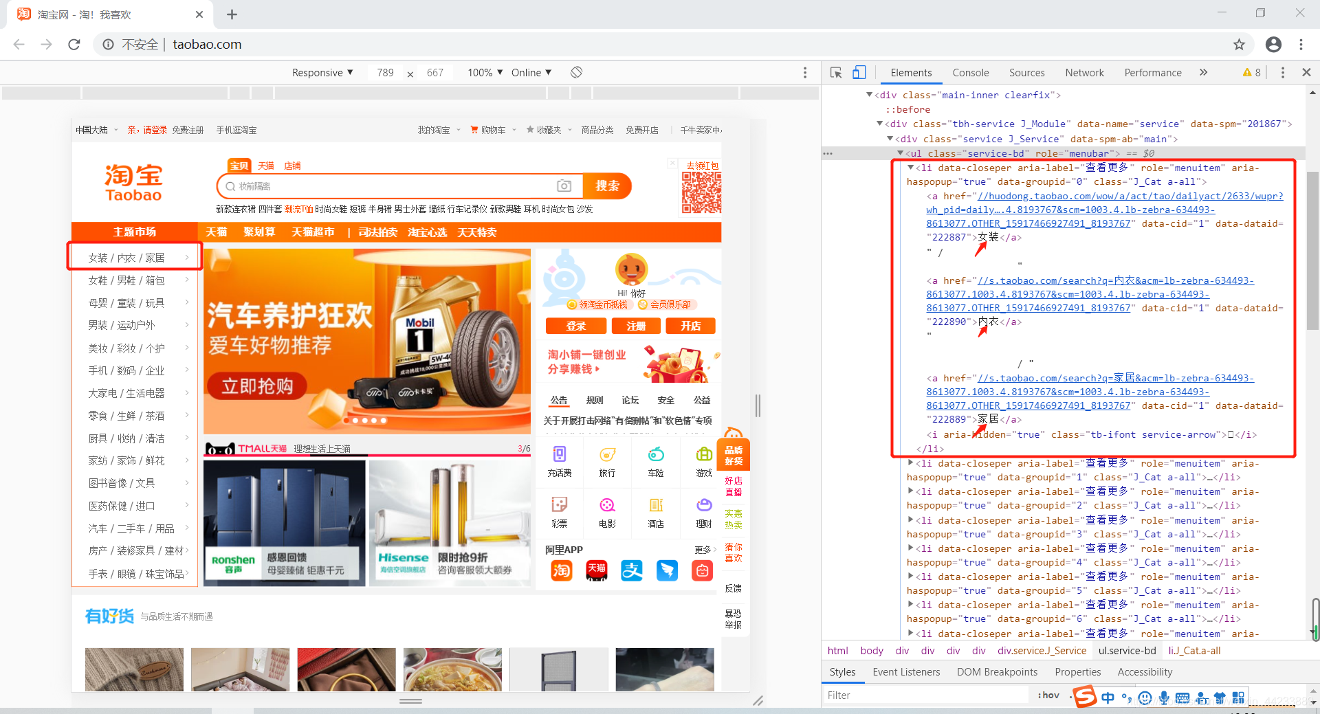
Task: Bookmark this page with the star icon
Action: (1239, 45)
